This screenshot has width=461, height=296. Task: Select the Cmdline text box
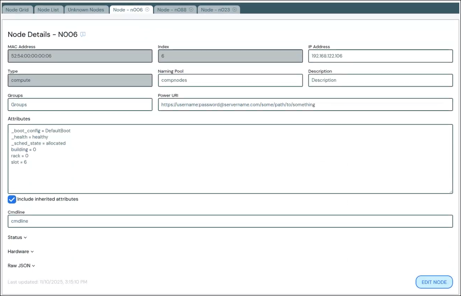230,221
